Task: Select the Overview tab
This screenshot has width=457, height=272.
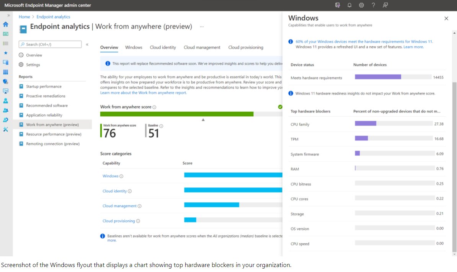Action: coord(109,47)
